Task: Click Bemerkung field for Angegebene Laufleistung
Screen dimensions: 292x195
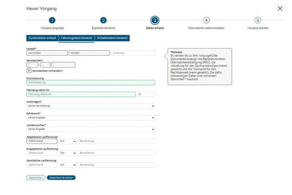Action: click(116, 153)
